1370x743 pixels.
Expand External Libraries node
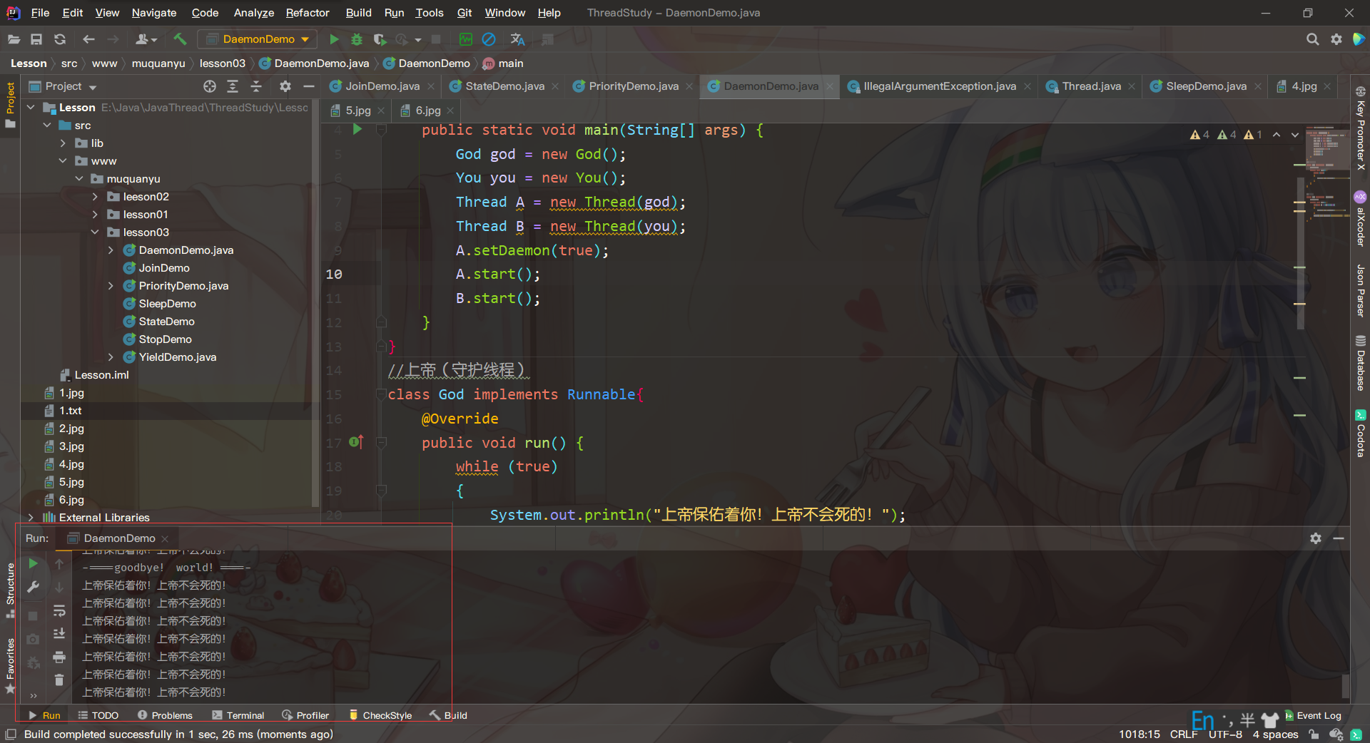[31, 518]
